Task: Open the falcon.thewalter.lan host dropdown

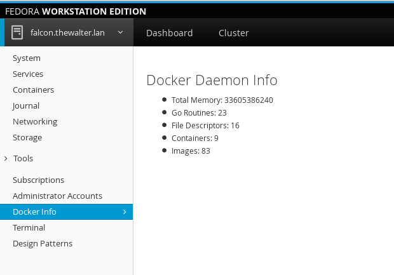Action: point(120,32)
